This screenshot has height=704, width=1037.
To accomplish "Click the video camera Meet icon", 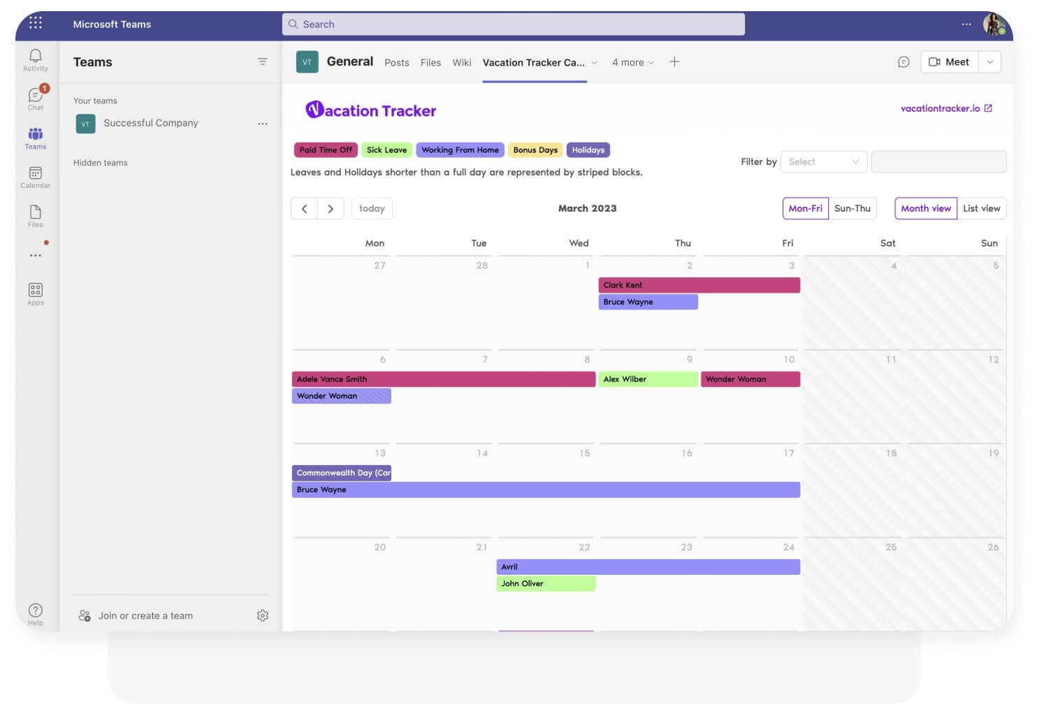I will point(934,61).
